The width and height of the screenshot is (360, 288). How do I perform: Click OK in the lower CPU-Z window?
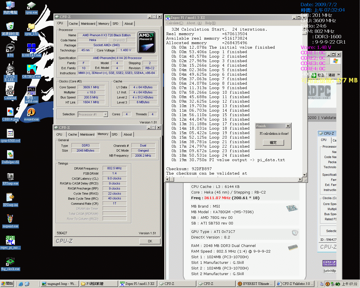tap(150, 241)
